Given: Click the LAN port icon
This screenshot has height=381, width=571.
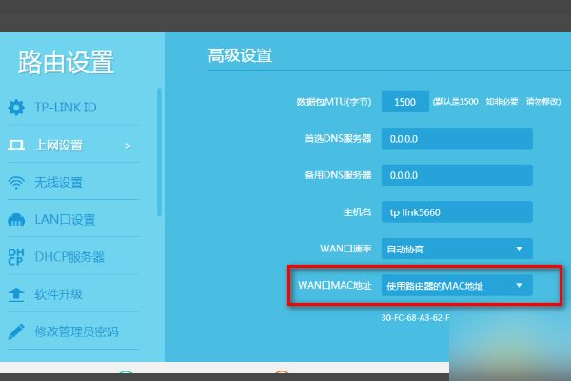Looking at the screenshot, I should (16, 220).
